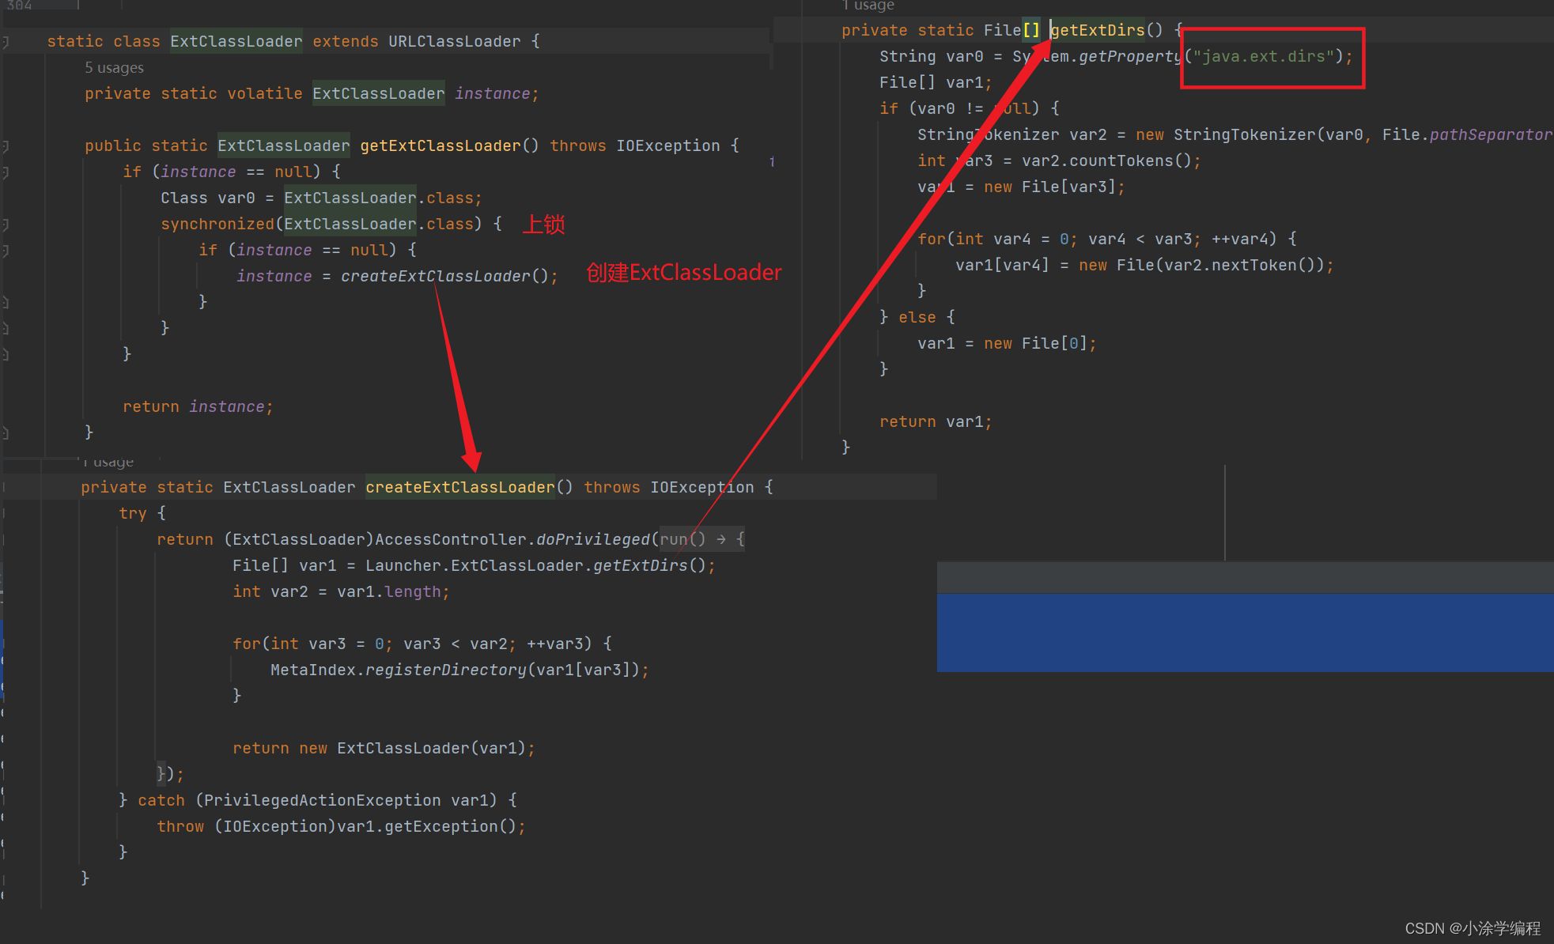The image size is (1554, 944).
Task: Open the '5 usages' hint above the instance field
Action: click(114, 67)
